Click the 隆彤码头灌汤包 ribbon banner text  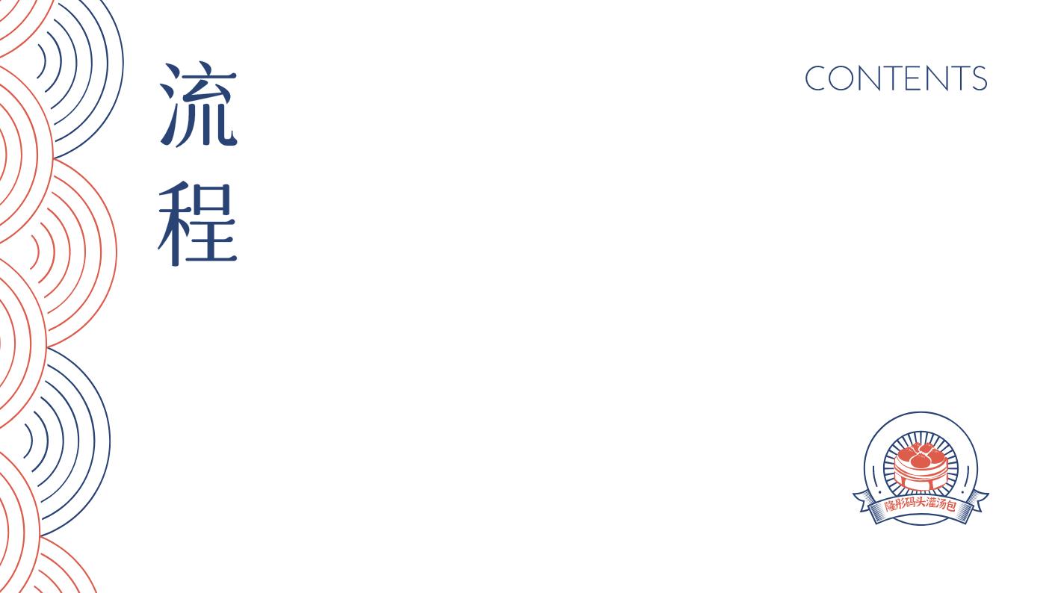pos(921,505)
